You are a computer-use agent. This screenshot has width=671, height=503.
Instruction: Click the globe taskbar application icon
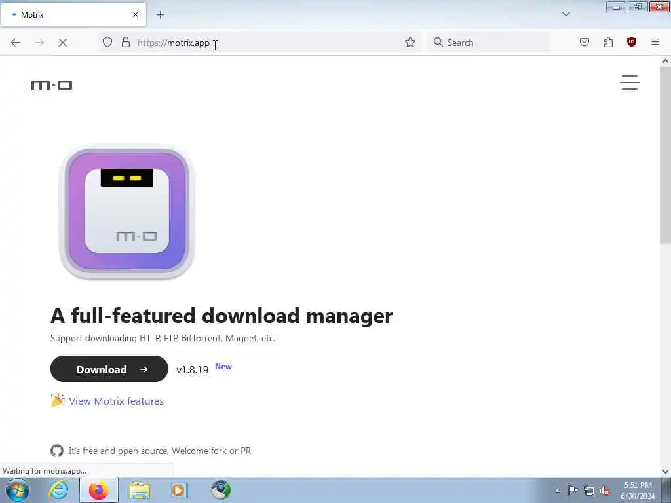pos(221,490)
